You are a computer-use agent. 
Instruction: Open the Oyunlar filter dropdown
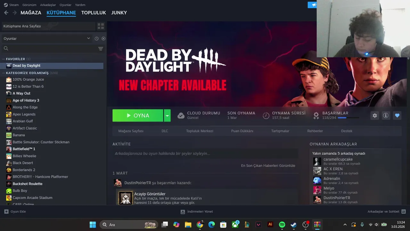(x=47, y=38)
